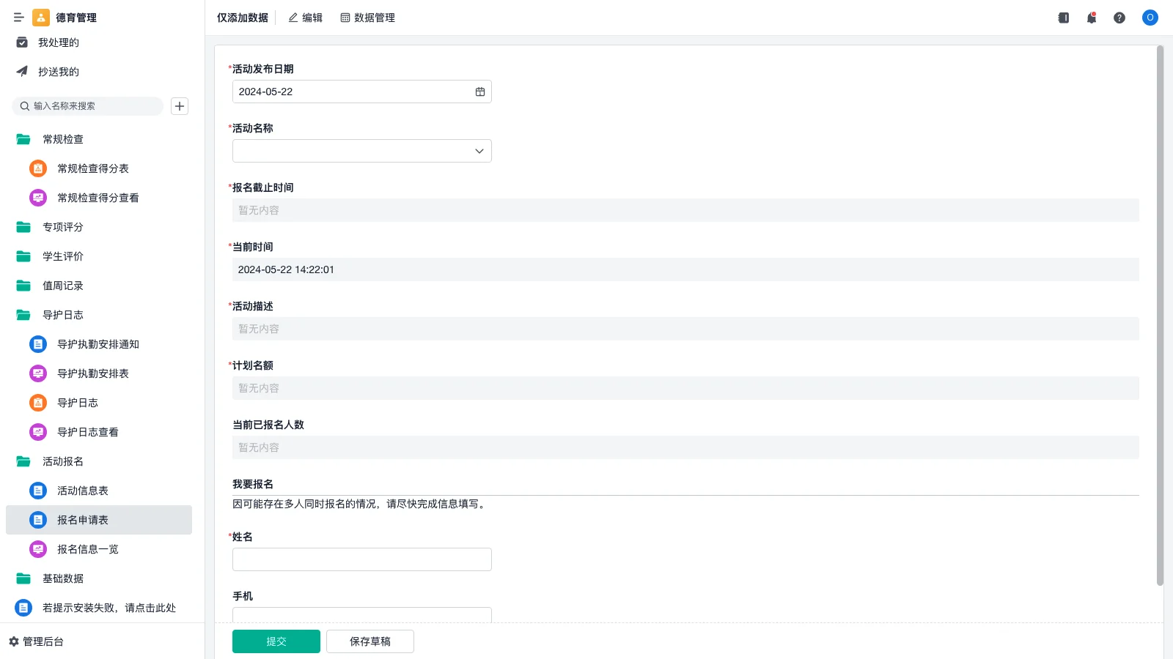The image size is (1173, 659).
Task: Click the 活动信息表 blue icon
Action: [38, 491]
